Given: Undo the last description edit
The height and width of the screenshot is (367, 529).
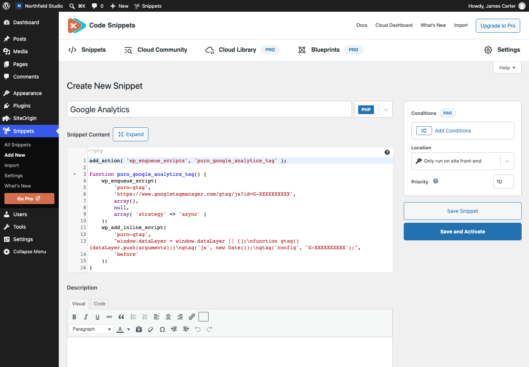Looking at the screenshot, I should tap(198, 329).
